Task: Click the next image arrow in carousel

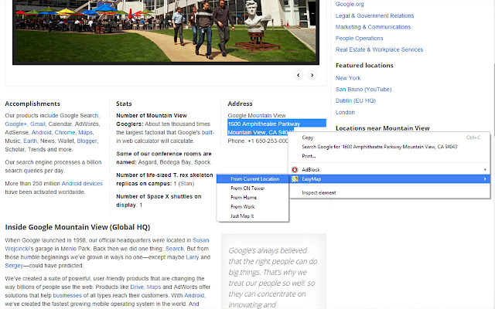Action: coord(312,75)
